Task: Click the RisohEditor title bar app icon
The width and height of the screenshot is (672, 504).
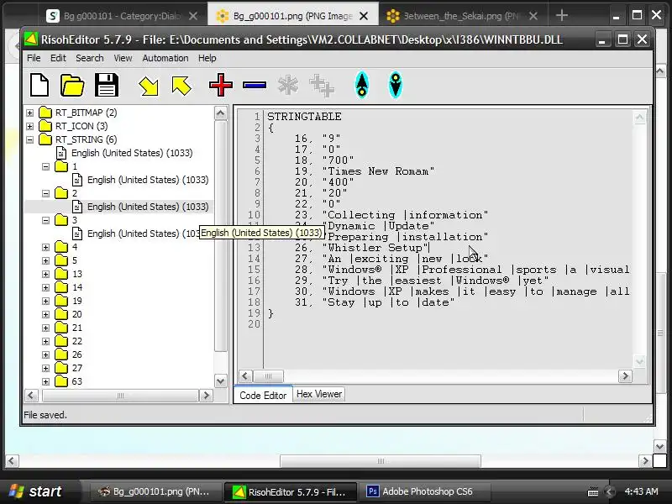Action: pyautogui.click(x=31, y=39)
